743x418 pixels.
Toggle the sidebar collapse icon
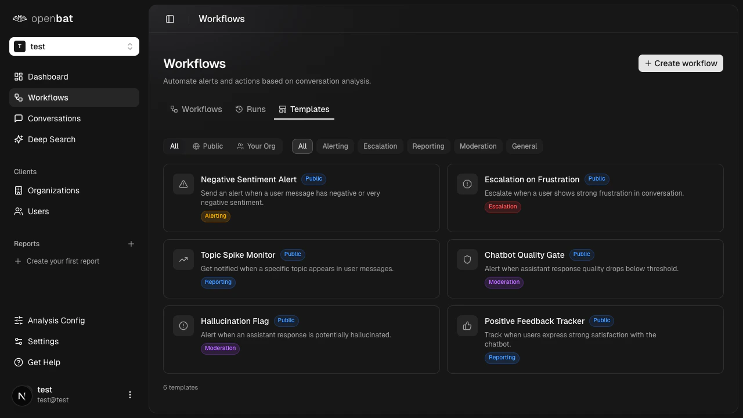170,19
